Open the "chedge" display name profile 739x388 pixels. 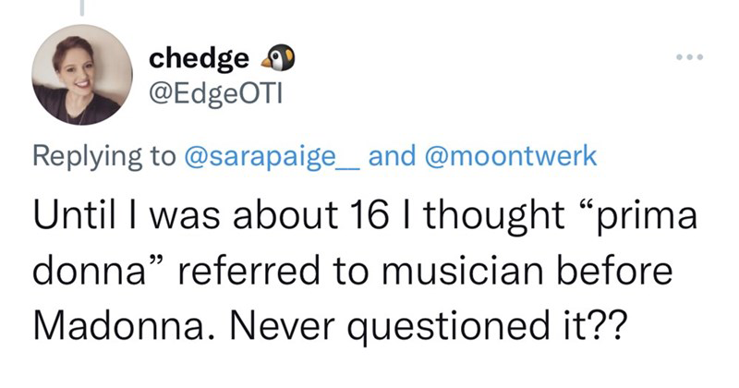click(x=200, y=59)
